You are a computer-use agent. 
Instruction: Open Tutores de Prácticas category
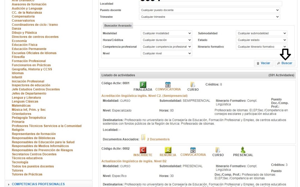point(27,174)
